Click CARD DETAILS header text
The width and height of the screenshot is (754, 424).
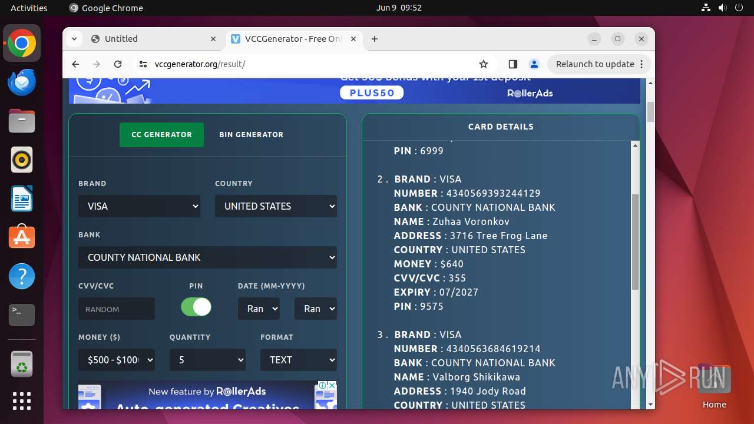(x=501, y=127)
